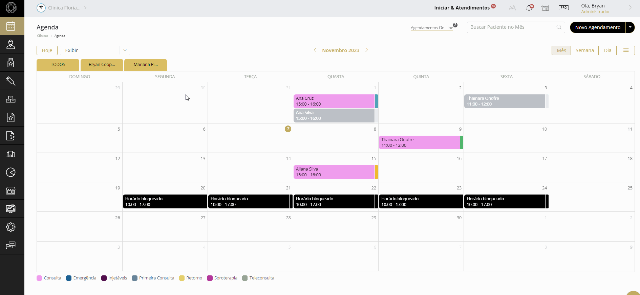This screenshot has width=640, height=295.
Task: Go to next month after Novembro 2023
Action: 366,50
